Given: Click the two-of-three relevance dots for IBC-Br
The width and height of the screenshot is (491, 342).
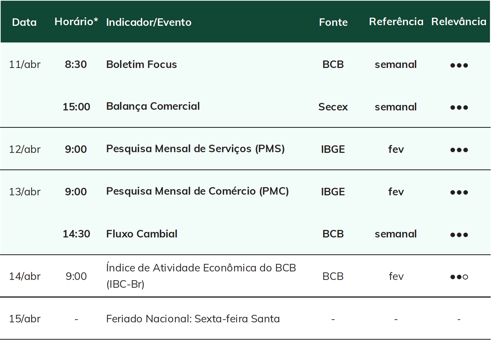Looking at the screenshot, I should [459, 277].
